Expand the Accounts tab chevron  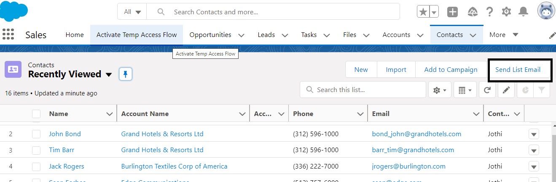click(x=420, y=35)
